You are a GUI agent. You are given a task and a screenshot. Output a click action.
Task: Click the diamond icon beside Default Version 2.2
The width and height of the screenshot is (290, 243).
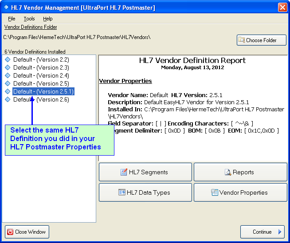[8, 59]
